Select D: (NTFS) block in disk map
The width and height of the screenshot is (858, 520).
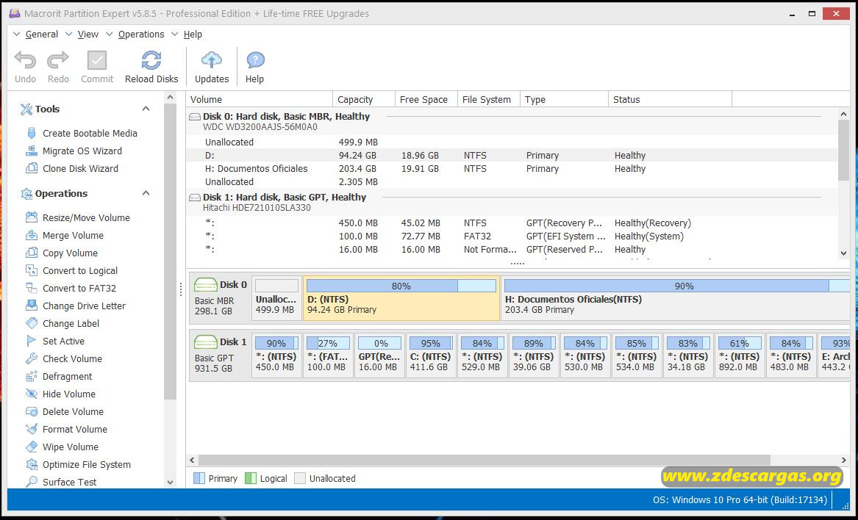tap(401, 298)
